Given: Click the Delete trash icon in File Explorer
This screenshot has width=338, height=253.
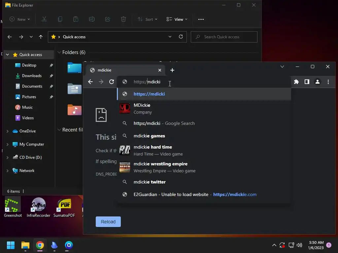Looking at the screenshot, I should point(123,19).
